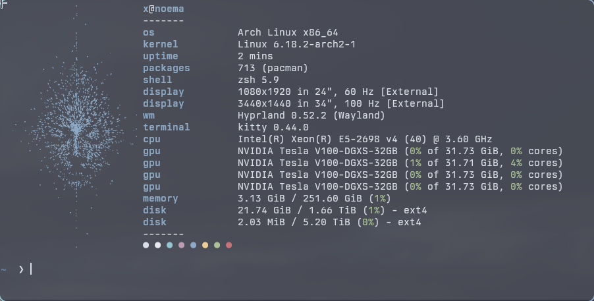Viewport: 594px width, 301px height.
Task: Click the white first color dot
Action: (x=146, y=245)
